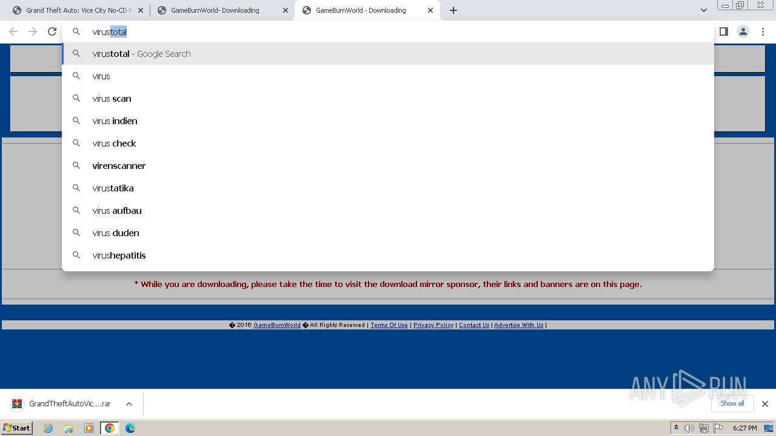Screen dimensions: 776x436
Task: Go forward to the next page
Action: tap(33, 31)
